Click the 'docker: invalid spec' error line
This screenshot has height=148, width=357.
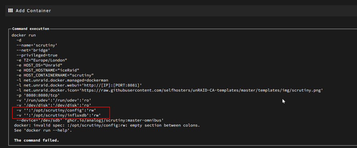pos(107,125)
